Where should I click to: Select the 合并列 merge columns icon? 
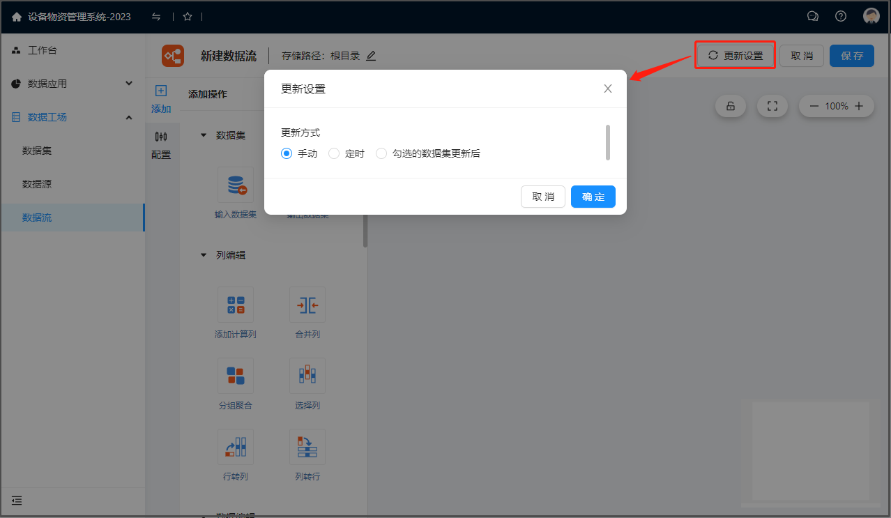click(307, 305)
